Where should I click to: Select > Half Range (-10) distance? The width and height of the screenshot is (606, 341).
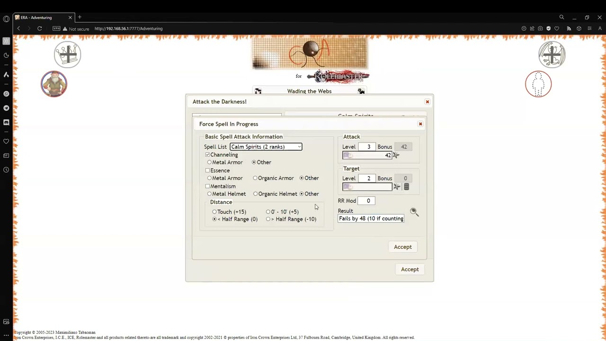coord(268,219)
